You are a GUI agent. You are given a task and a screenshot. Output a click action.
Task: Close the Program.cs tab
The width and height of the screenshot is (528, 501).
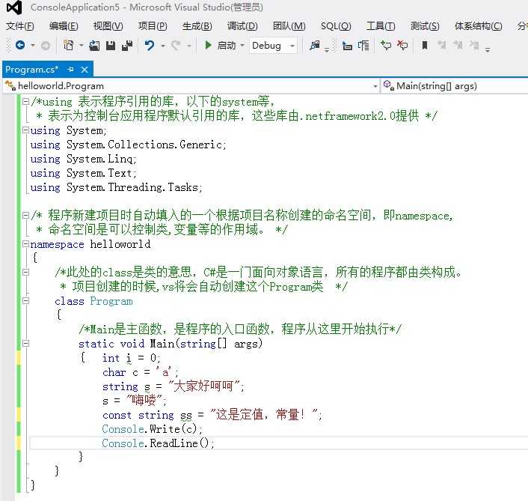point(85,70)
